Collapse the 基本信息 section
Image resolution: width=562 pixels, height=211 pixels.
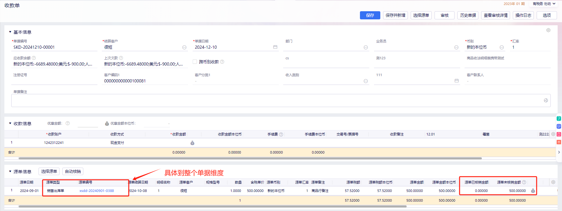(10, 32)
